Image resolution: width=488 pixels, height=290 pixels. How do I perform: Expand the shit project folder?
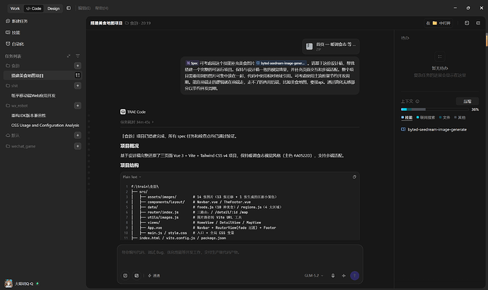tap(12, 85)
